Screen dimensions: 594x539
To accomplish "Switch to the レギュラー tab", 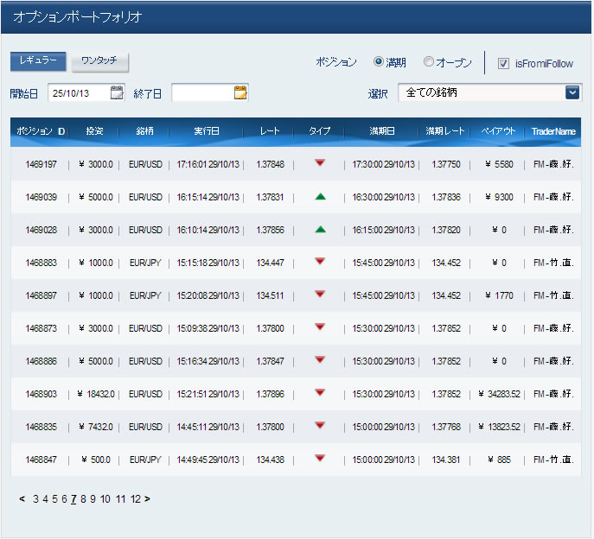I will (x=38, y=61).
